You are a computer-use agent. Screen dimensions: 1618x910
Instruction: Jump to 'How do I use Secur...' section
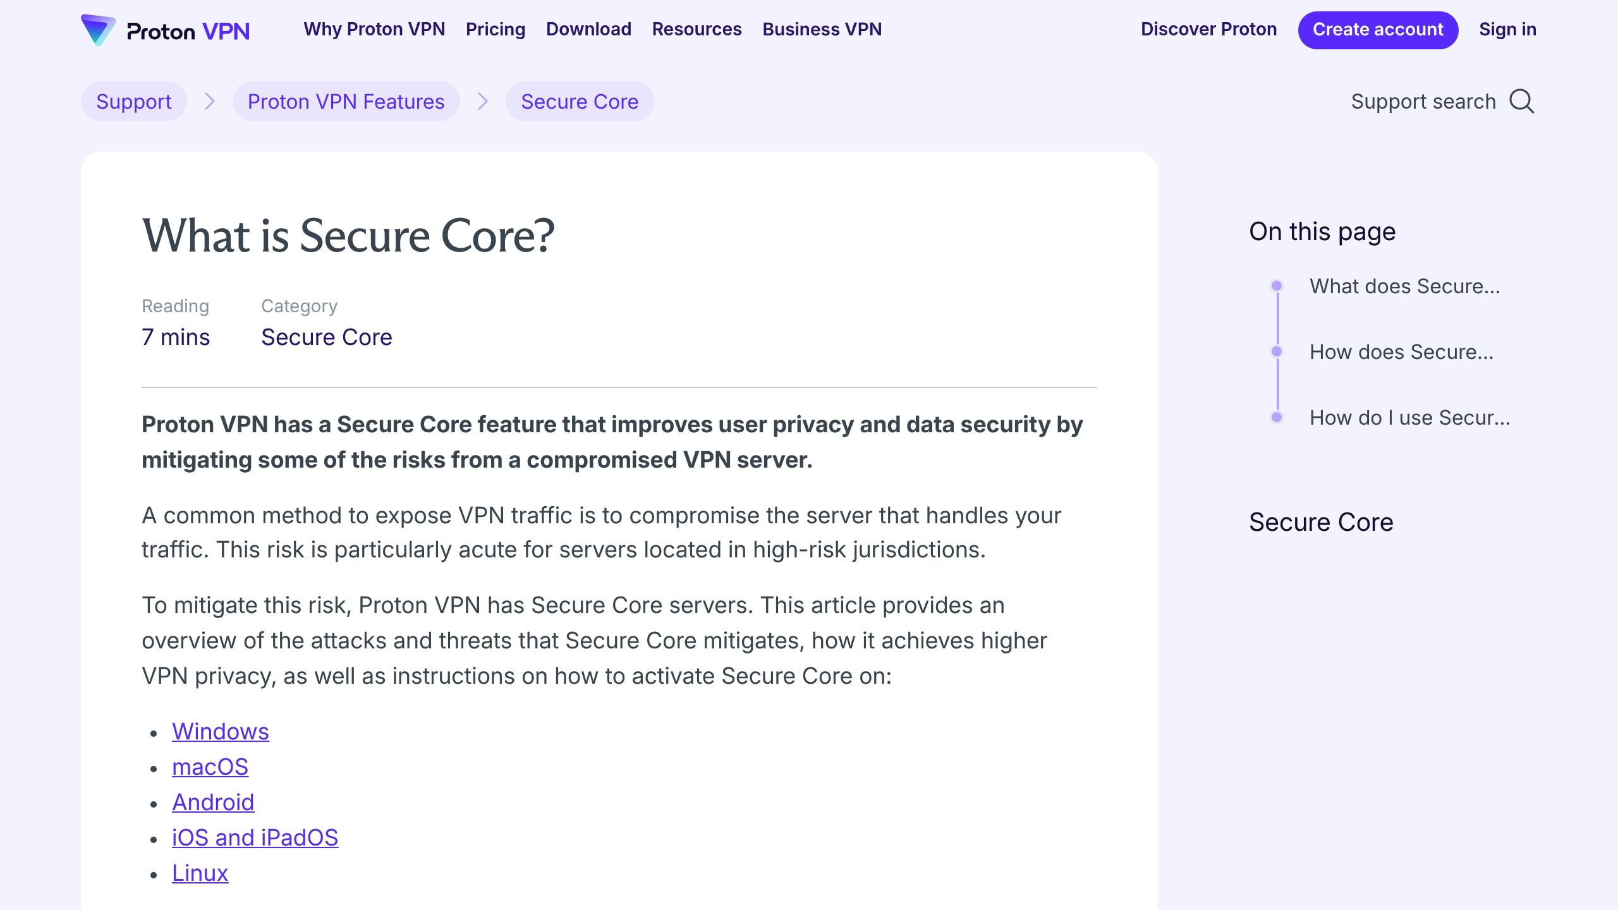(x=1409, y=418)
